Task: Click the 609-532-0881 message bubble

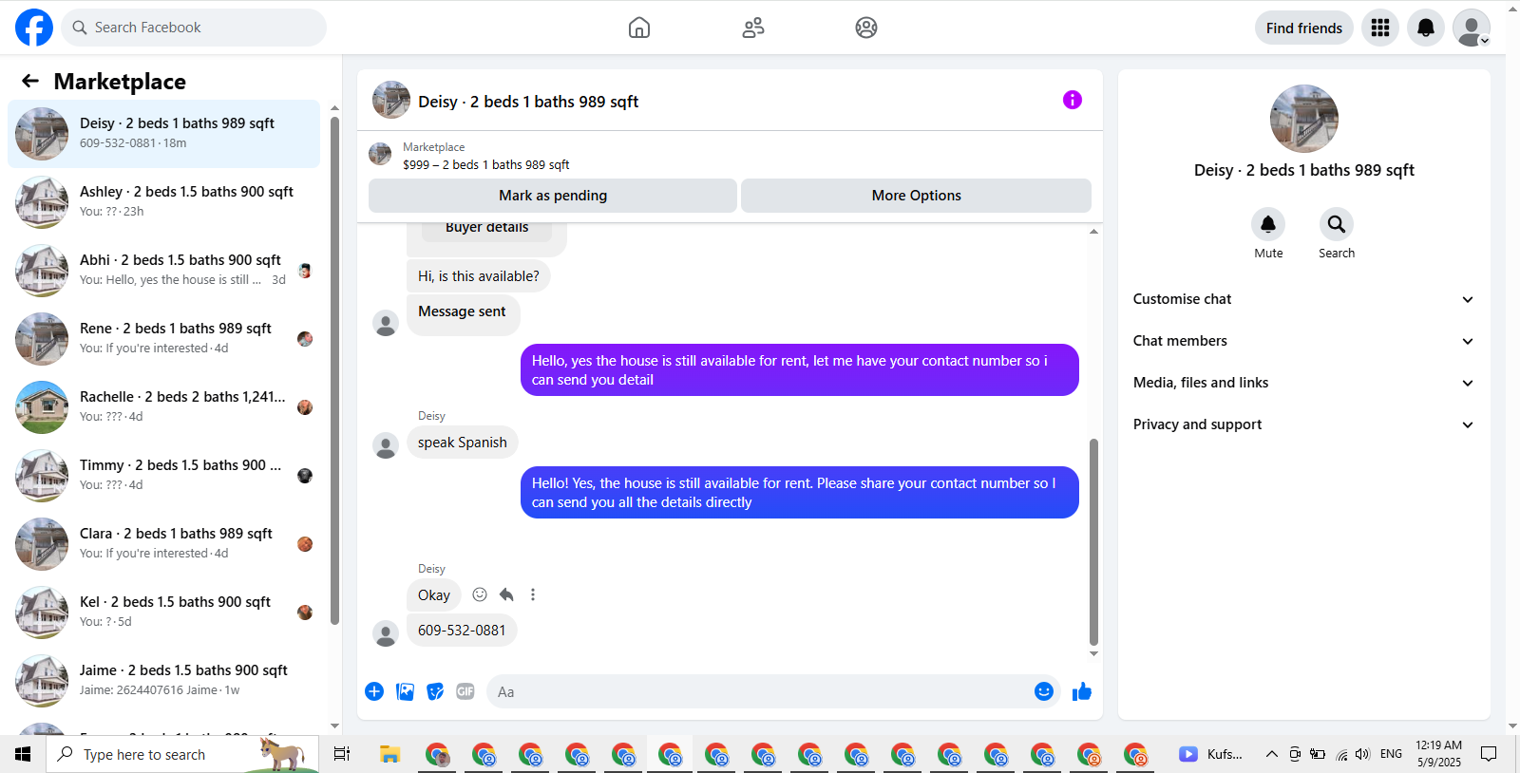Action: pyautogui.click(x=462, y=631)
